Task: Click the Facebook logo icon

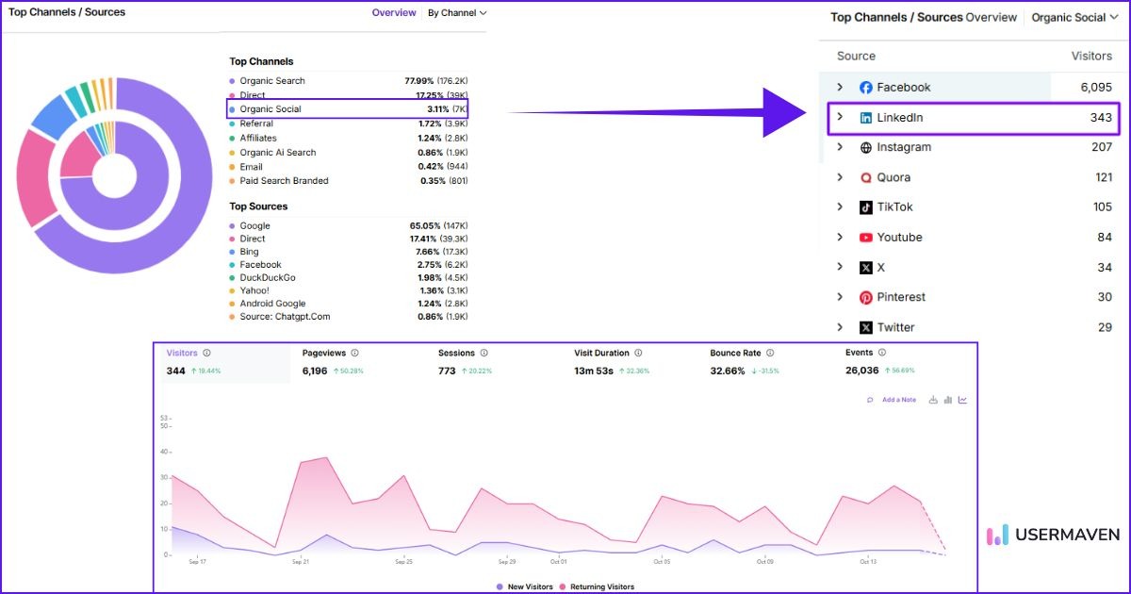Action: 865,88
